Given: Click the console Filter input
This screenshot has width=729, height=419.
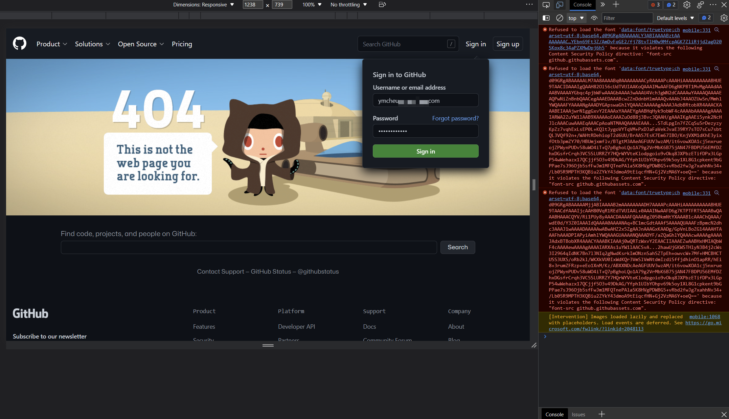Looking at the screenshot, I should tap(627, 18).
